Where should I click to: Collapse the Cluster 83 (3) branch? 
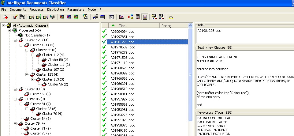(x=15, y=89)
